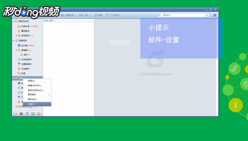Collapse the second 百度 account node arrow
The width and height of the screenshot is (248, 141).
coord(14,78)
